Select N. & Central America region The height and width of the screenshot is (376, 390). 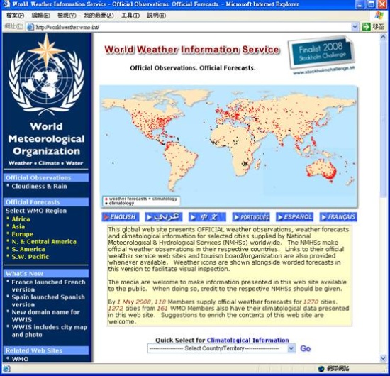(44, 242)
